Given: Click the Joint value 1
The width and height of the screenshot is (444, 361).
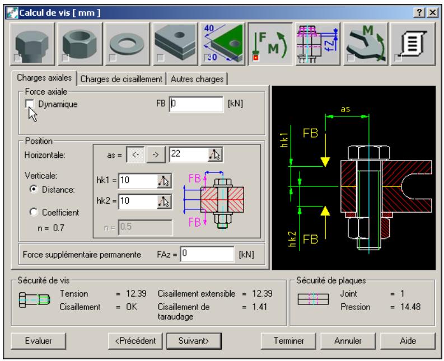Looking at the screenshot, I should pos(402,294).
